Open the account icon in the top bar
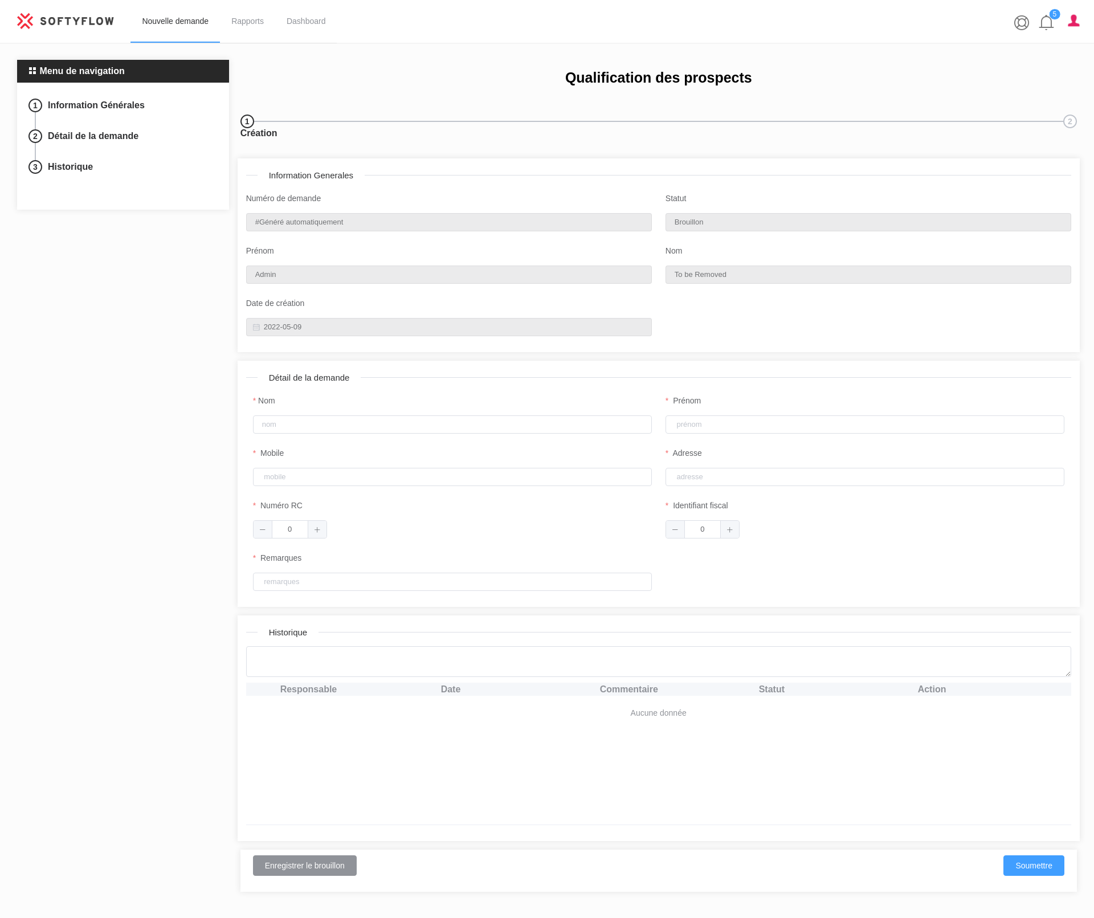This screenshot has width=1094, height=918. (x=1021, y=23)
